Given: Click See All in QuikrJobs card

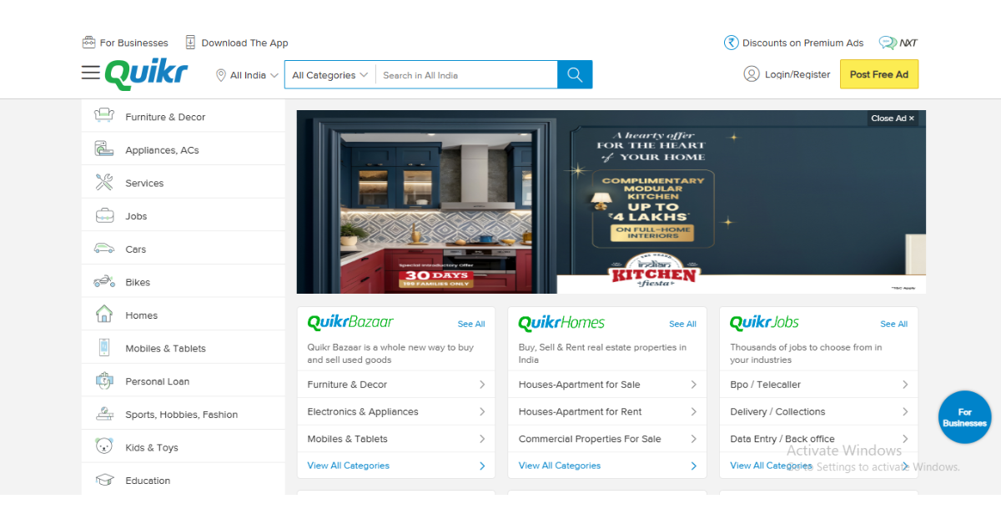Looking at the screenshot, I should 893,324.
